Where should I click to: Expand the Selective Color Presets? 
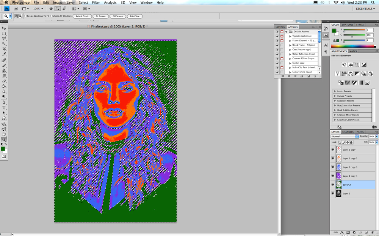coord(335,120)
